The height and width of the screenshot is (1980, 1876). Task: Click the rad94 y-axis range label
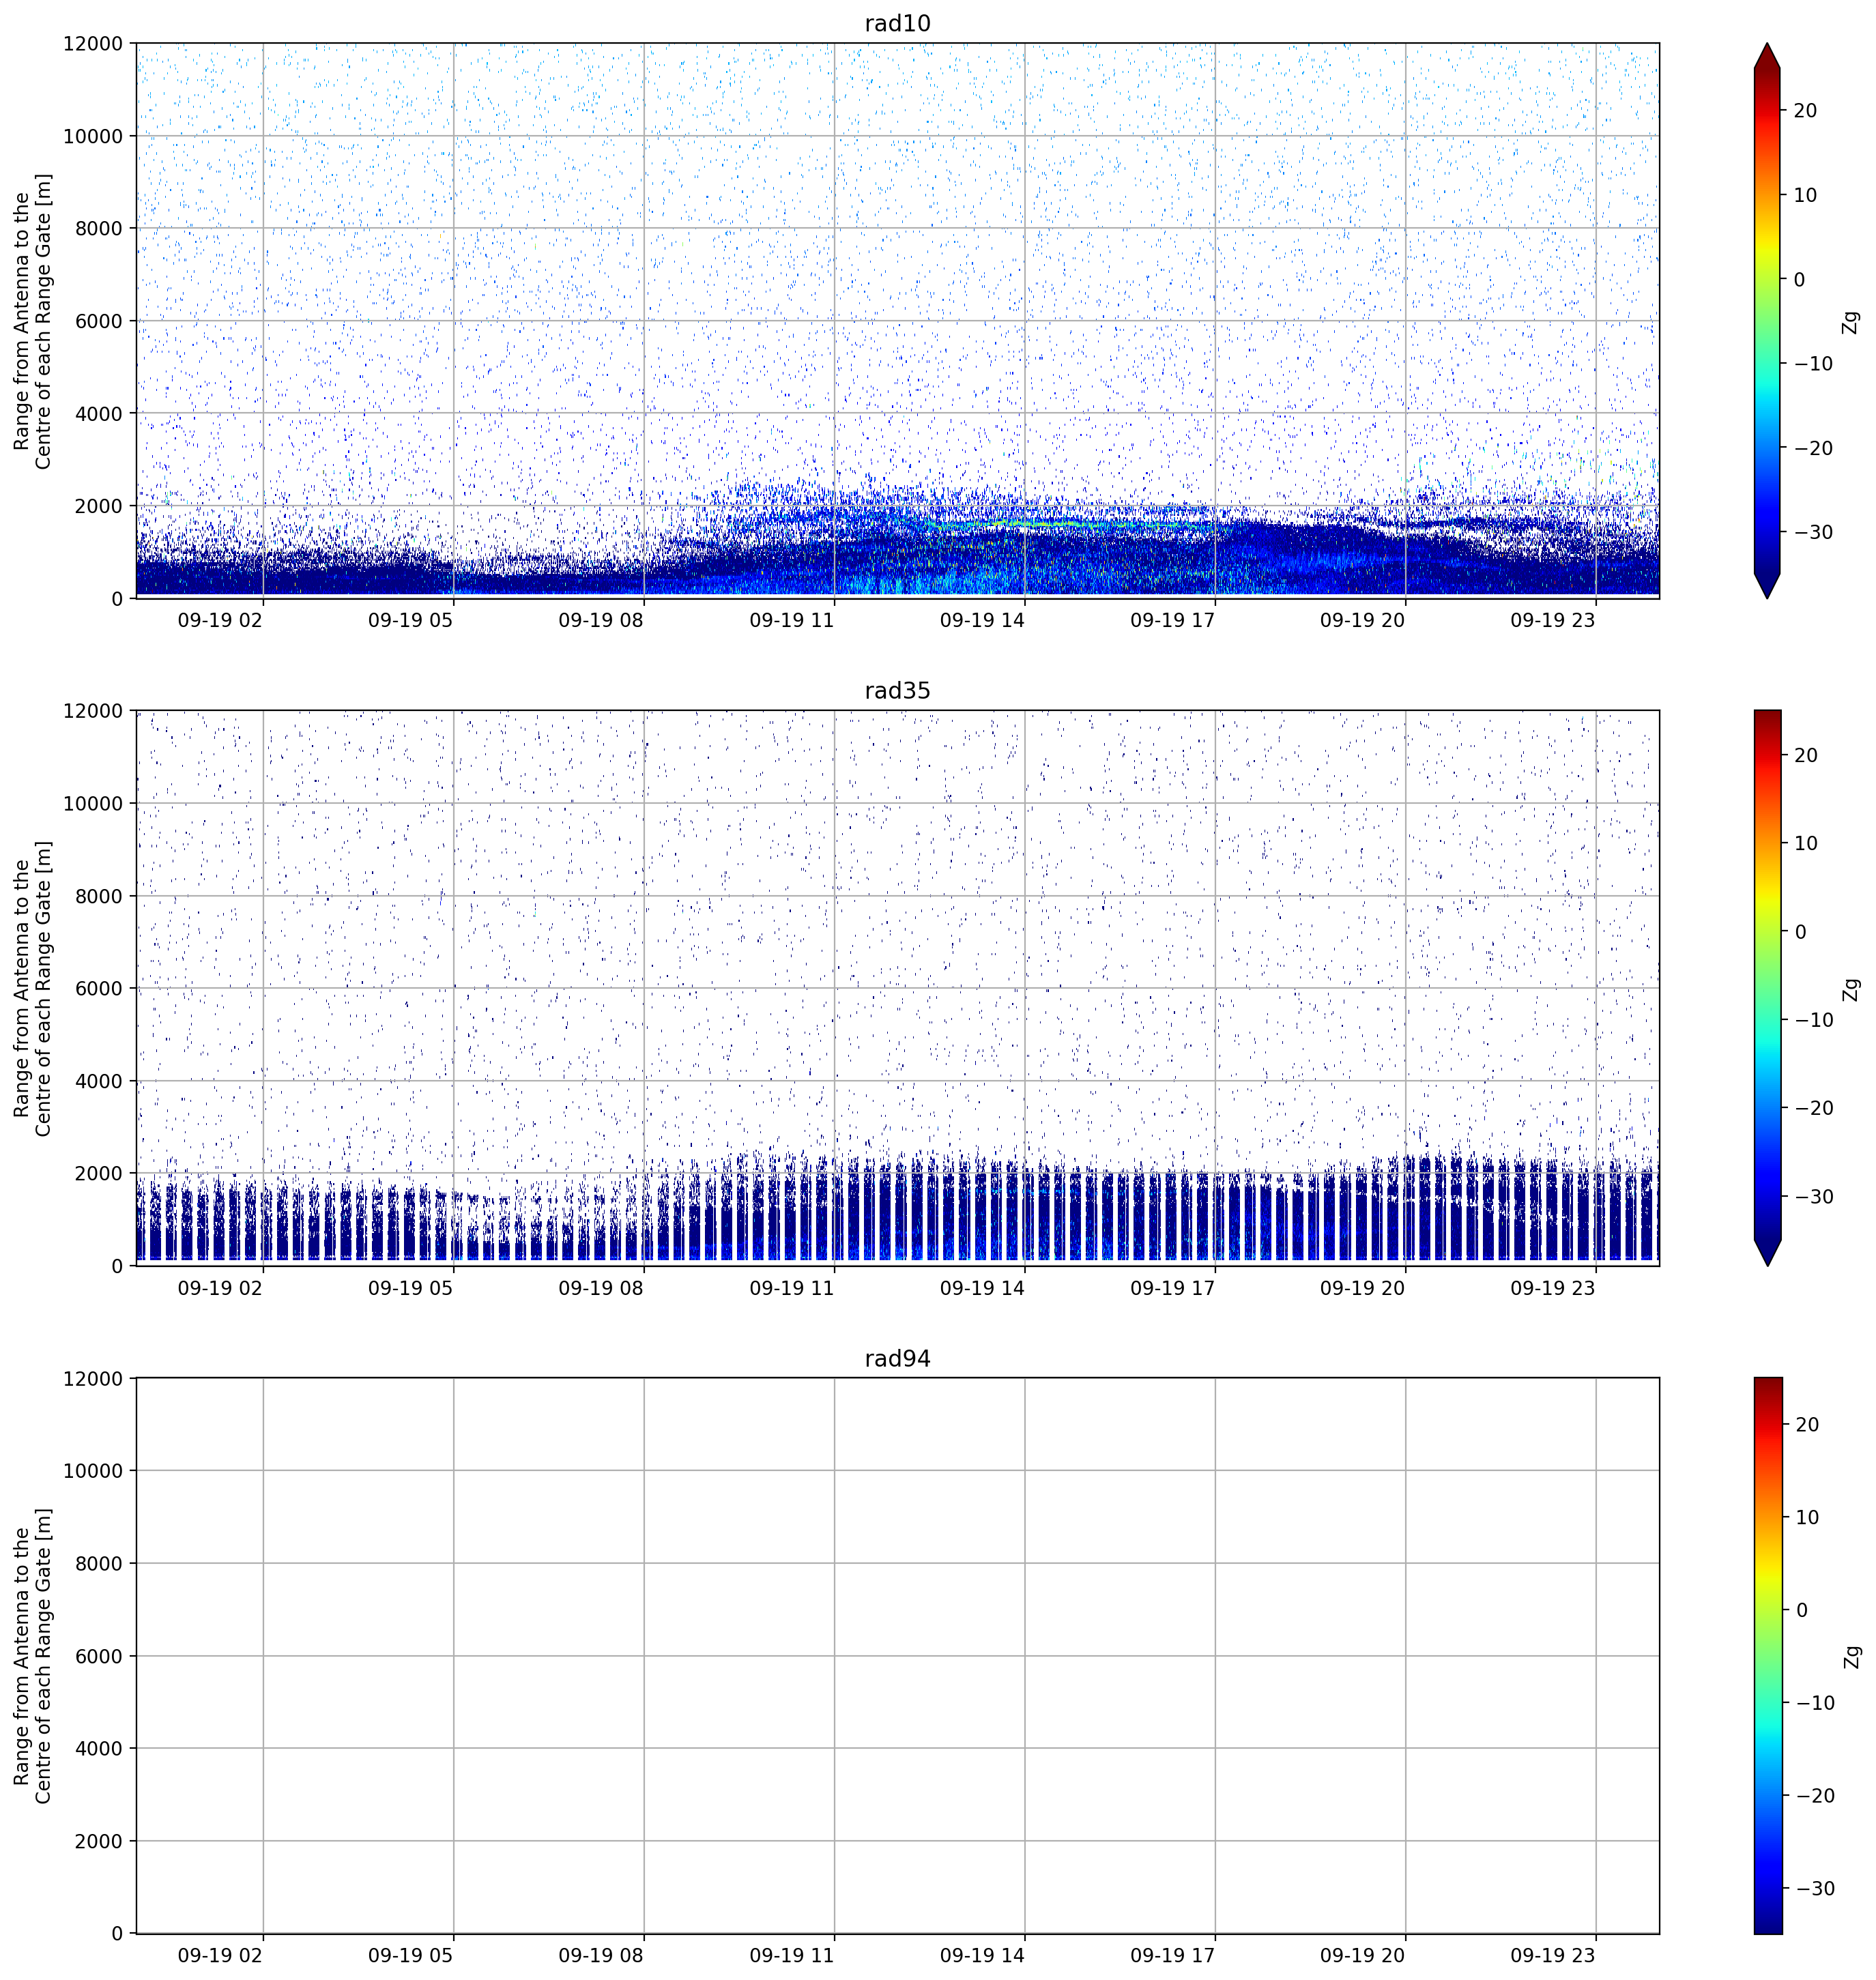32,1656
